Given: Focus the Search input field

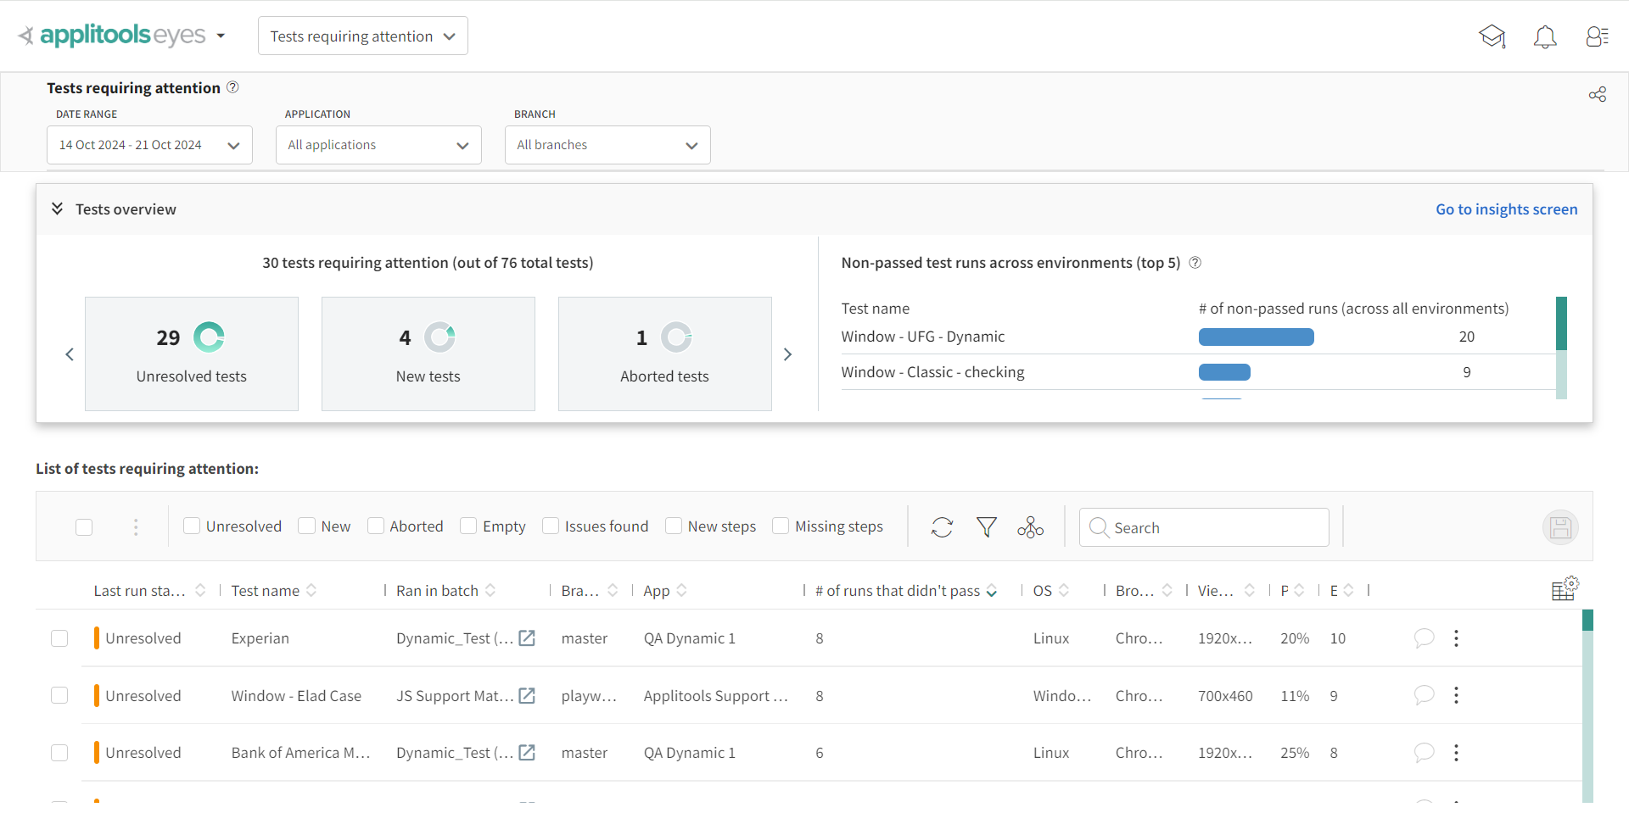Looking at the screenshot, I should [1204, 527].
